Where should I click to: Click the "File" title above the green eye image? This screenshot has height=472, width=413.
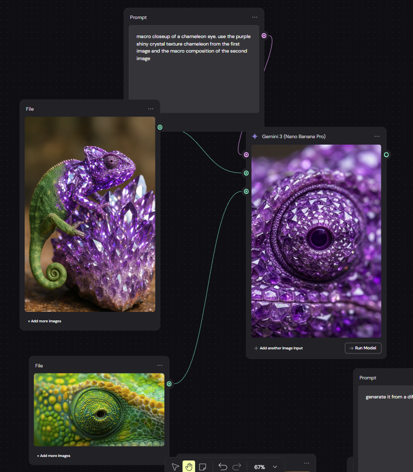(39, 366)
